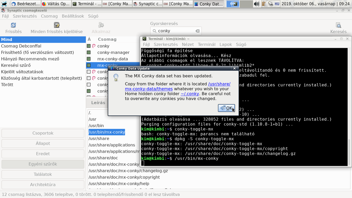The width and height of the screenshot is (352, 198).
Task: Select /usr/share/doc/mx-conky/copyright file row
Action: [x=124, y=177]
